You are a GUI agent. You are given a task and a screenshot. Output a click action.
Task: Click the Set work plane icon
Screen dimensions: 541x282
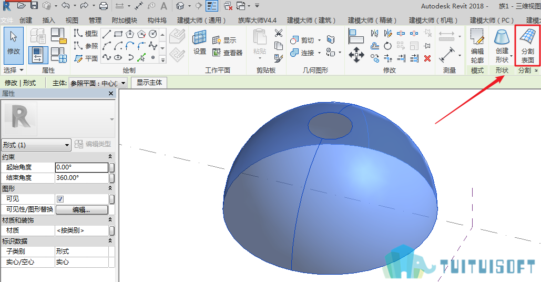199,43
